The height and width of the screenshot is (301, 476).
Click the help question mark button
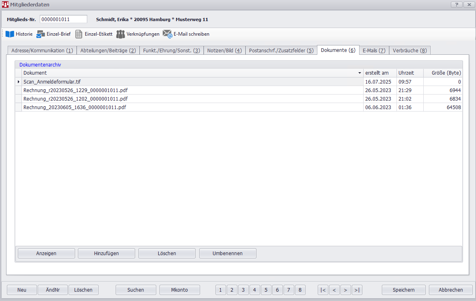click(457, 4)
